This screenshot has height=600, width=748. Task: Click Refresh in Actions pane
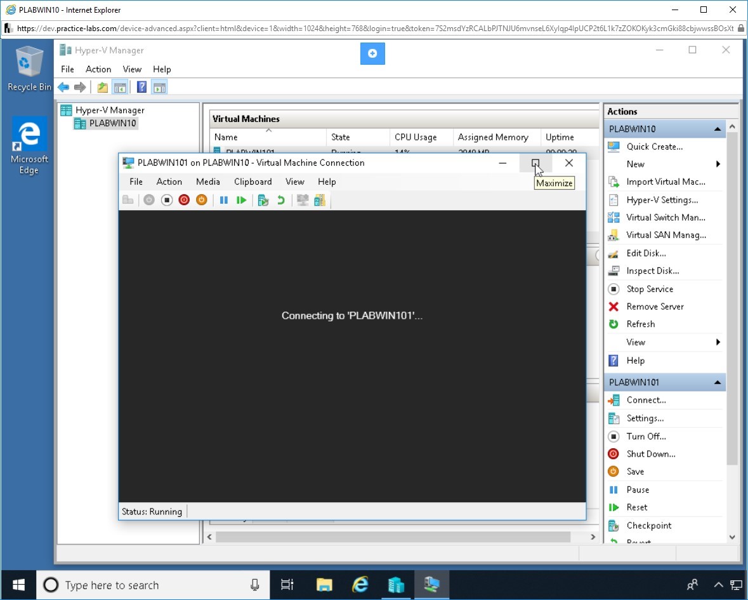[641, 324]
